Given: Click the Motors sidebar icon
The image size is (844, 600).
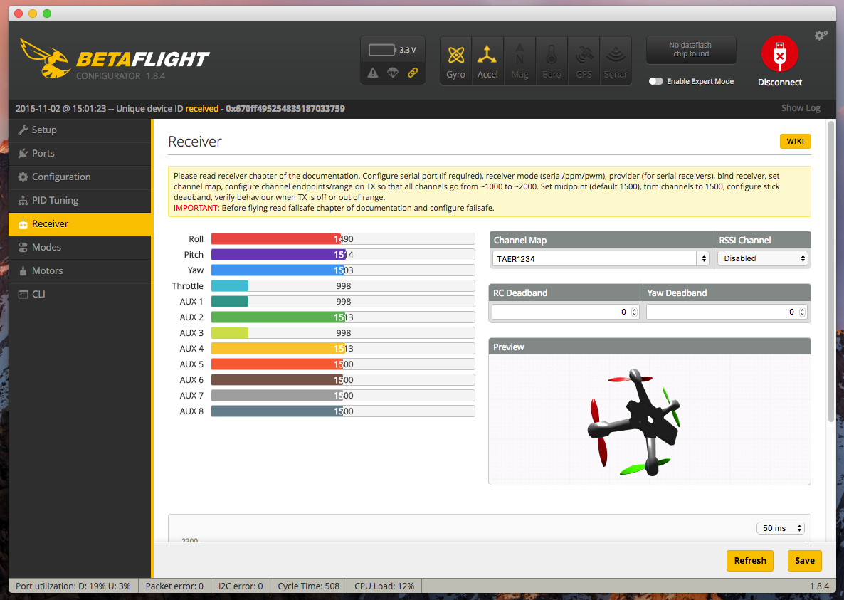Looking at the screenshot, I should click(x=23, y=270).
